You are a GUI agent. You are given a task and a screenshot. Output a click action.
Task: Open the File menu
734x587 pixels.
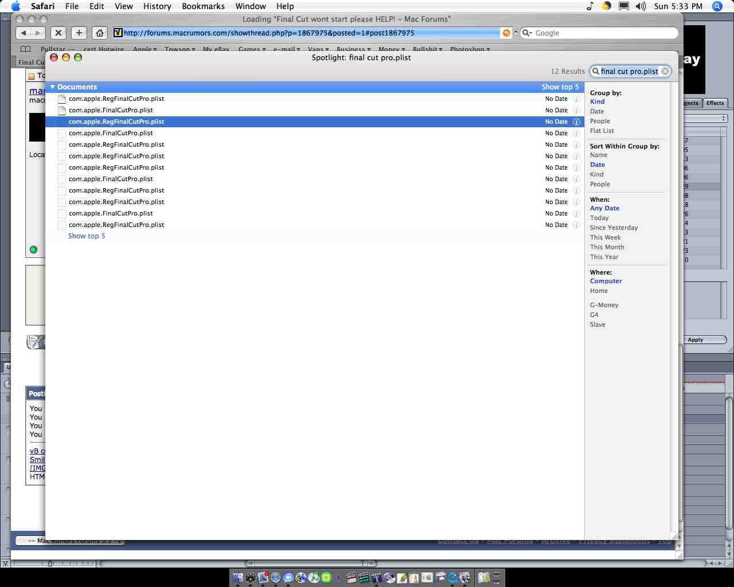click(72, 6)
